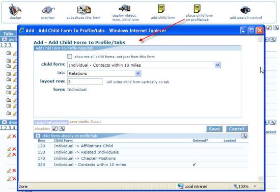Collapse the dyn section in background window
The height and width of the screenshot is (192, 280).
[x=4, y=122]
